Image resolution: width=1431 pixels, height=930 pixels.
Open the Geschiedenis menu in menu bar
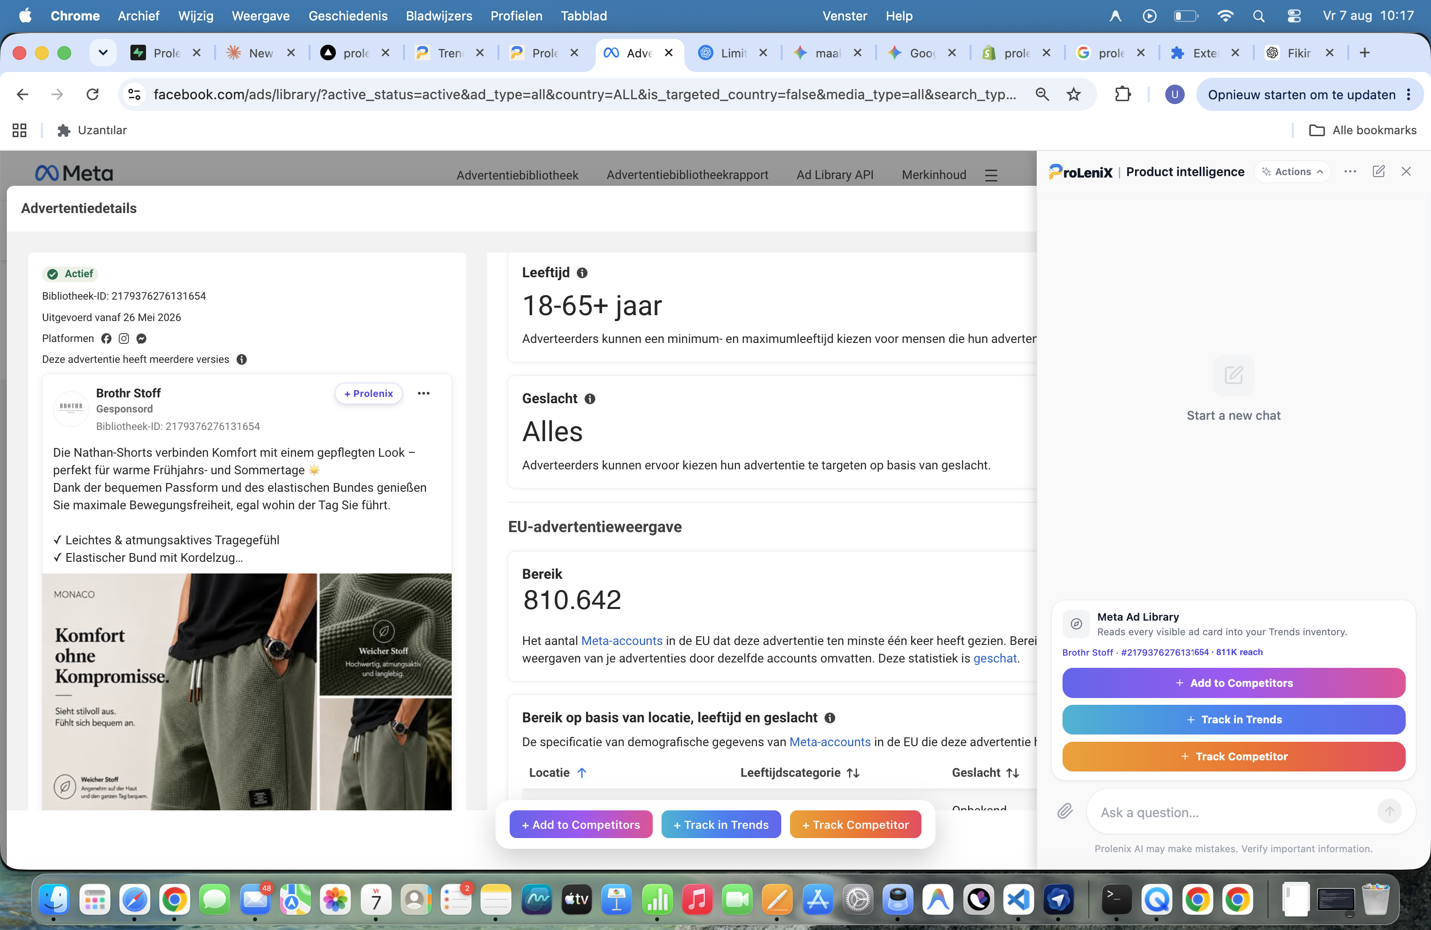click(348, 16)
